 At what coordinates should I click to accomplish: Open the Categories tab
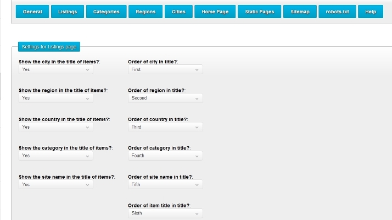click(x=107, y=12)
